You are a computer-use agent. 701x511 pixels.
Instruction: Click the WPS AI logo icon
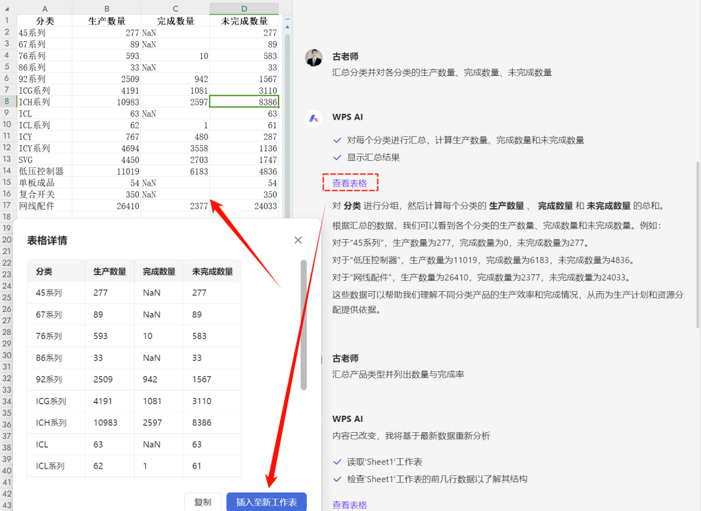pos(314,118)
